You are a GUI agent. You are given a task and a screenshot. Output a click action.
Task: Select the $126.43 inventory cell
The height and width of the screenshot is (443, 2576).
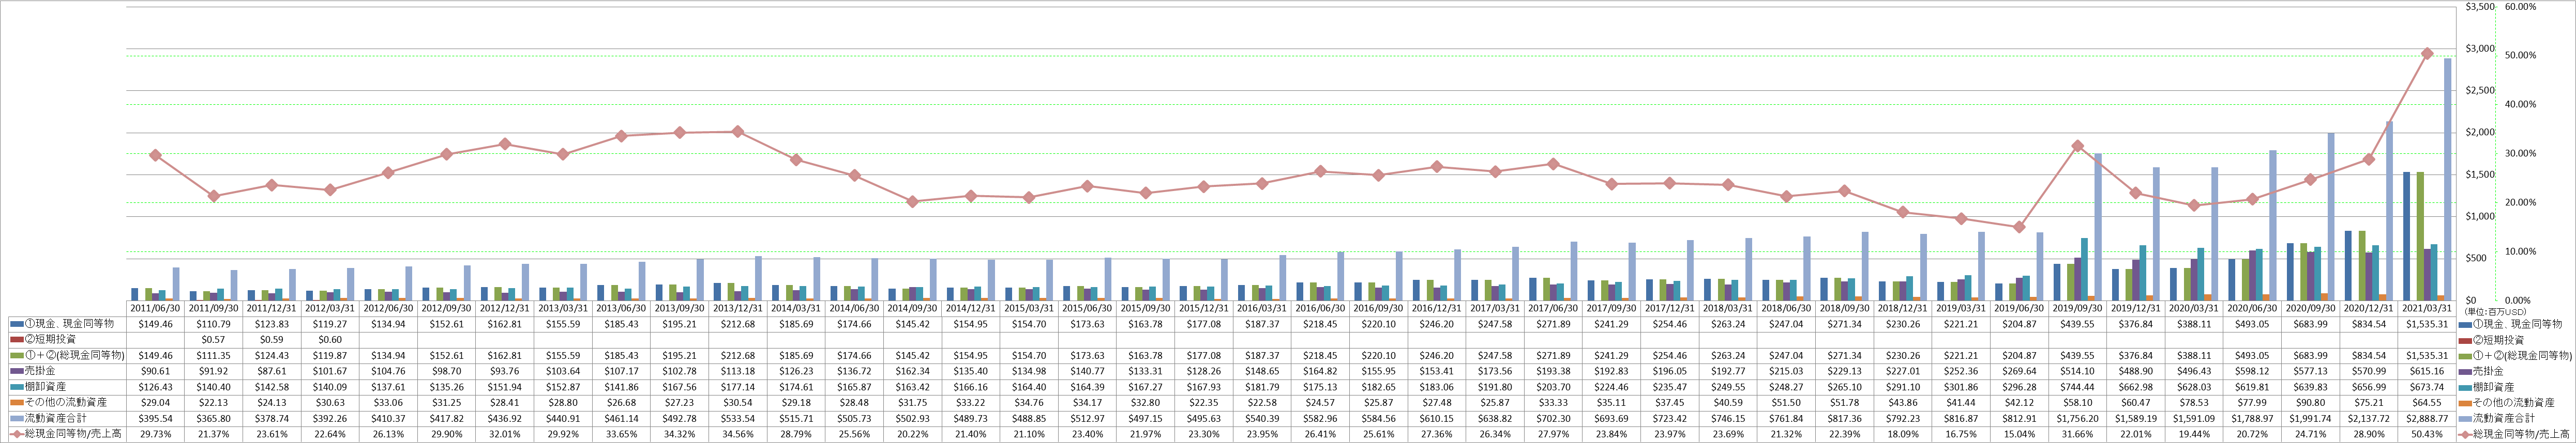[x=154, y=386]
